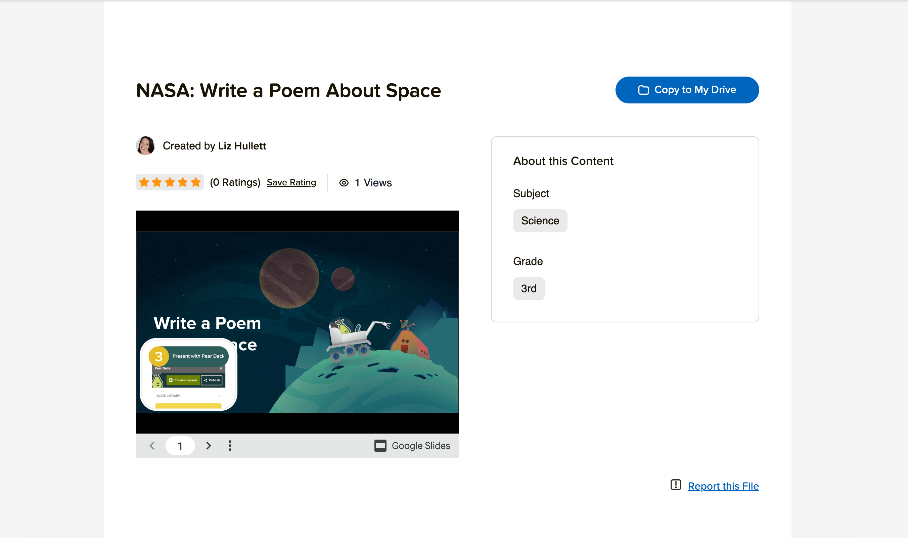Go to previous slide arrow
908x538 pixels.
[x=152, y=446]
